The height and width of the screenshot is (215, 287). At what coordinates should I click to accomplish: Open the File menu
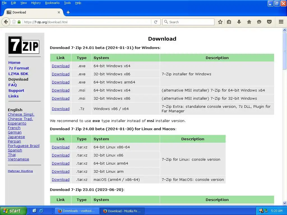coord(4,3)
